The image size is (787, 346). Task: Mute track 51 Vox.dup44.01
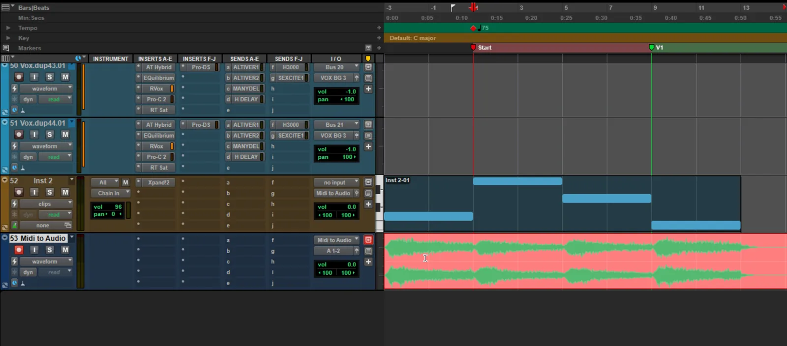(x=65, y=135)
